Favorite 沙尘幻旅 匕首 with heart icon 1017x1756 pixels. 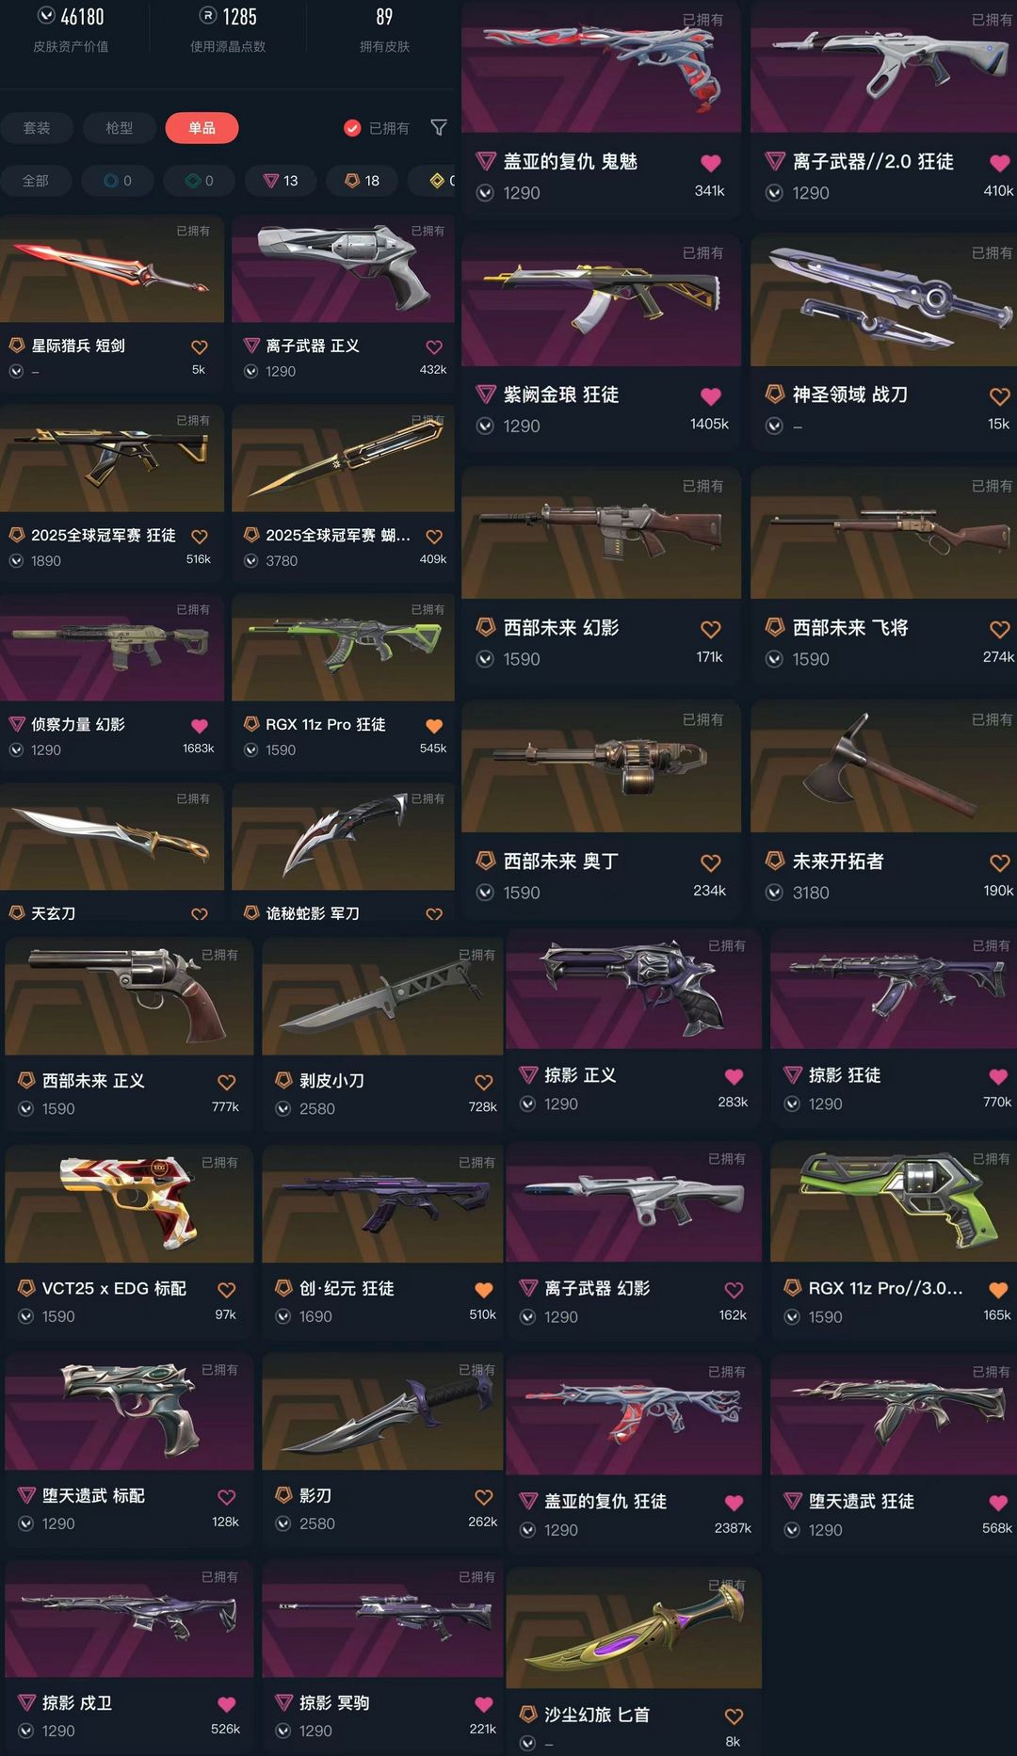pos(734,1716)
